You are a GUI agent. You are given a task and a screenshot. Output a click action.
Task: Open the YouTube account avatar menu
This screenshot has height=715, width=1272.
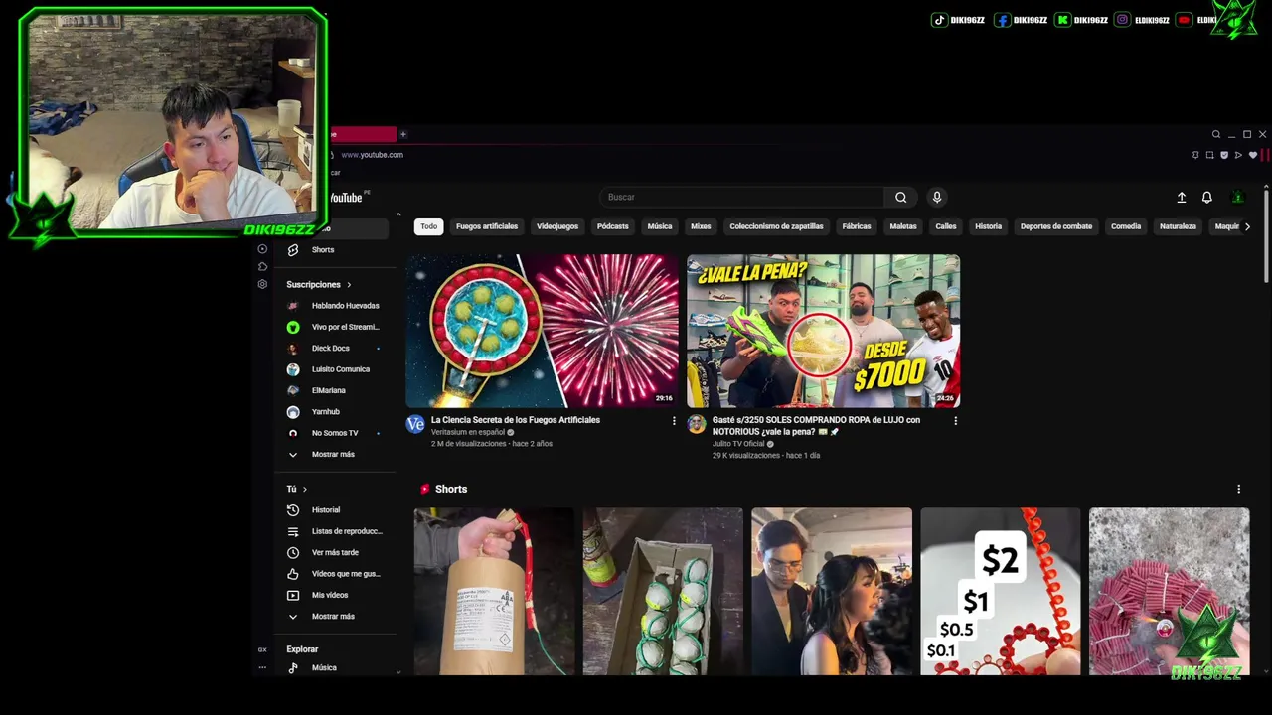pos(1237,197)
